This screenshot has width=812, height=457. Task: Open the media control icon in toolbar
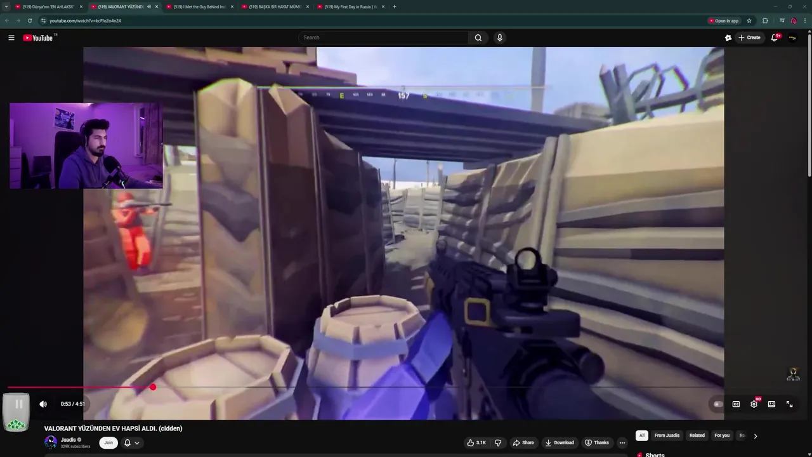click(782, 20)
